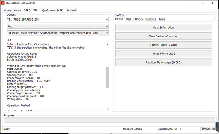Open the Unlock actions tab
This screenshot has width=219, height=134.
pos(139,19)
